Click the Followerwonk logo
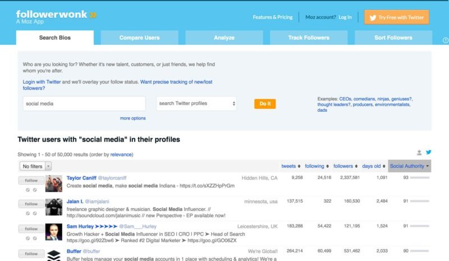The width and height of the screenshot is (449, 261). point(57,17)
